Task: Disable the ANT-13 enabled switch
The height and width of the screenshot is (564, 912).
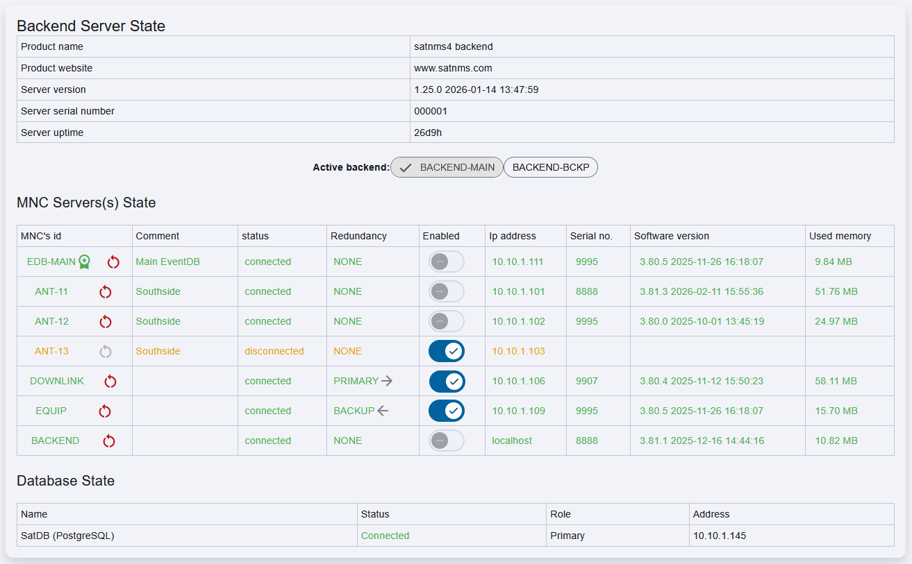Action: 446,351
